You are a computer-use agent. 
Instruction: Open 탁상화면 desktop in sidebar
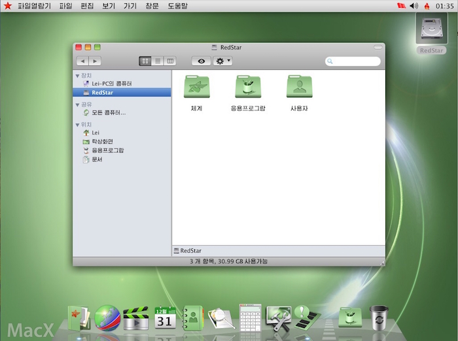122,142
